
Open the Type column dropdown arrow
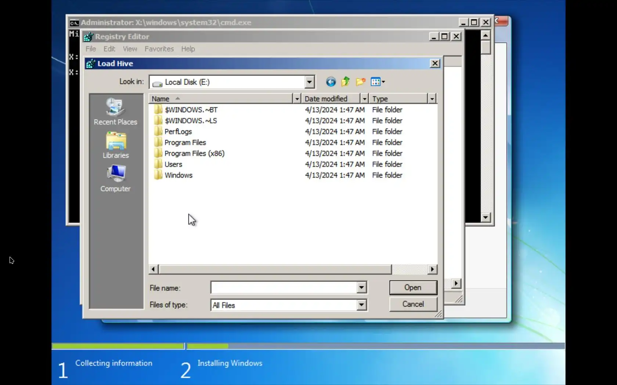pyautogui.click(x=432, y=99)
